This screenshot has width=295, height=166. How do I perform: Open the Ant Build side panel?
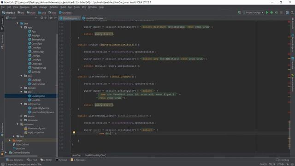(293, 23)
